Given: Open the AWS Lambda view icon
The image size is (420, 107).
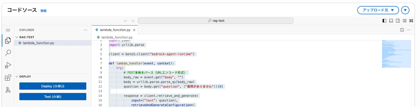Looking at the screenshot, I should click(8, 90).
